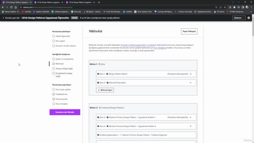This screenshot has width=254, height=143.
Task: Expand Ders 4 Abstract Factory chevron
Action: 190,126
